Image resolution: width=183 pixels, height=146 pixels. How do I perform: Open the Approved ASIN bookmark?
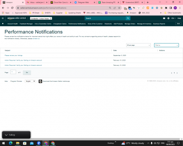click(19, 13)
